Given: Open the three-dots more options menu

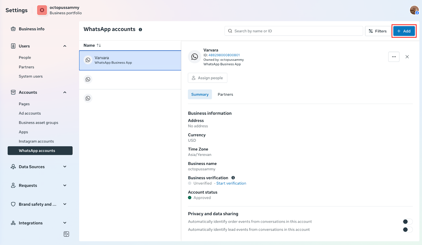Looking at the screenshot, I should tap(394, 57).
